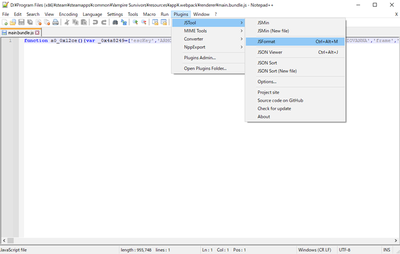This screenshot has height=254, width=400.
Task: Select JSMin (New file) entry
Action: pos(295,31)
